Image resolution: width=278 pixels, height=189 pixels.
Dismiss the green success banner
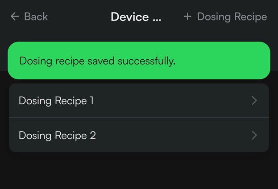[x=139, y=61]
